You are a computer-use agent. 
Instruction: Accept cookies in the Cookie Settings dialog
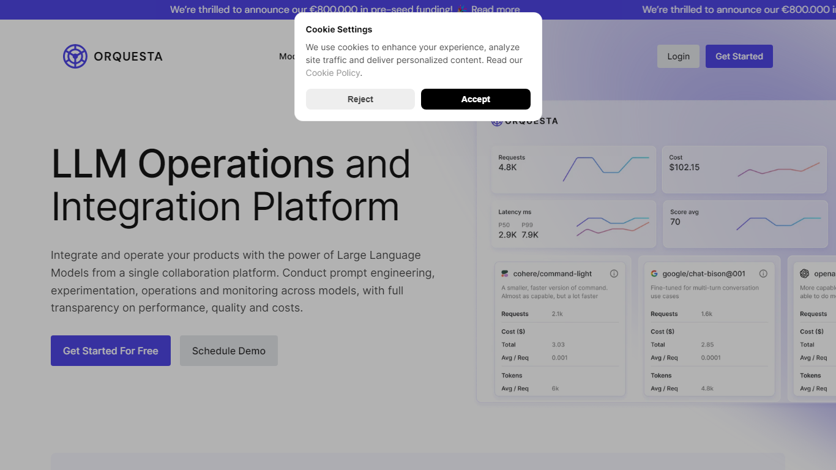[476, 99]
